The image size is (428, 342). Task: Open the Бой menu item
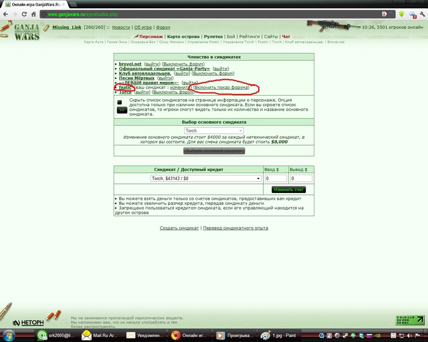[231, 37]
